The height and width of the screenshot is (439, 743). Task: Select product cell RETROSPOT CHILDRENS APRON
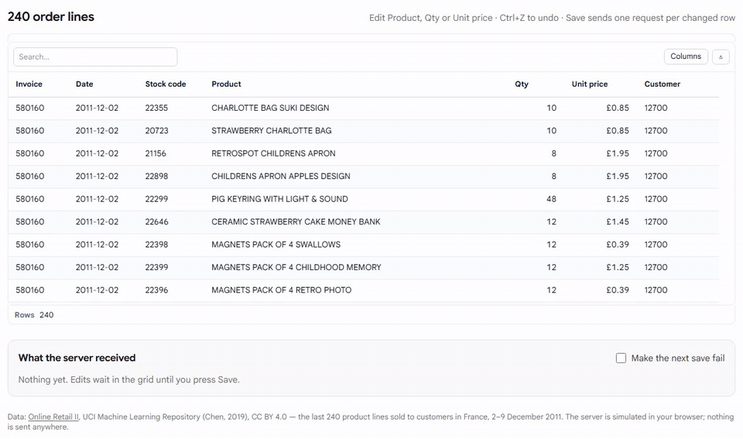[x=273, y=153]
